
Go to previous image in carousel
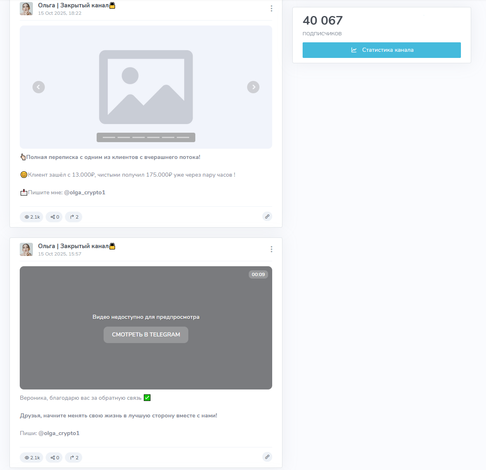tap(39, 87)
